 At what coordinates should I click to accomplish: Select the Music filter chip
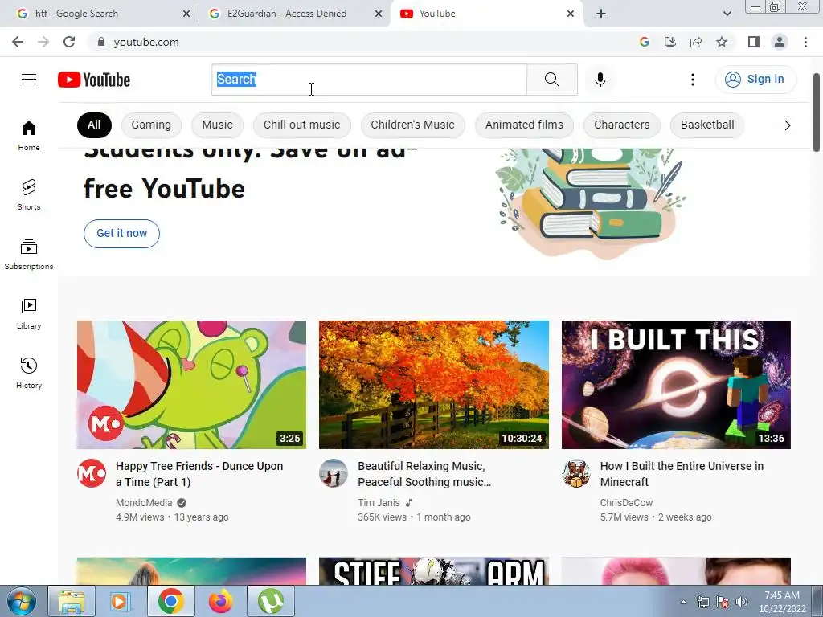click(x=217, y=125)
